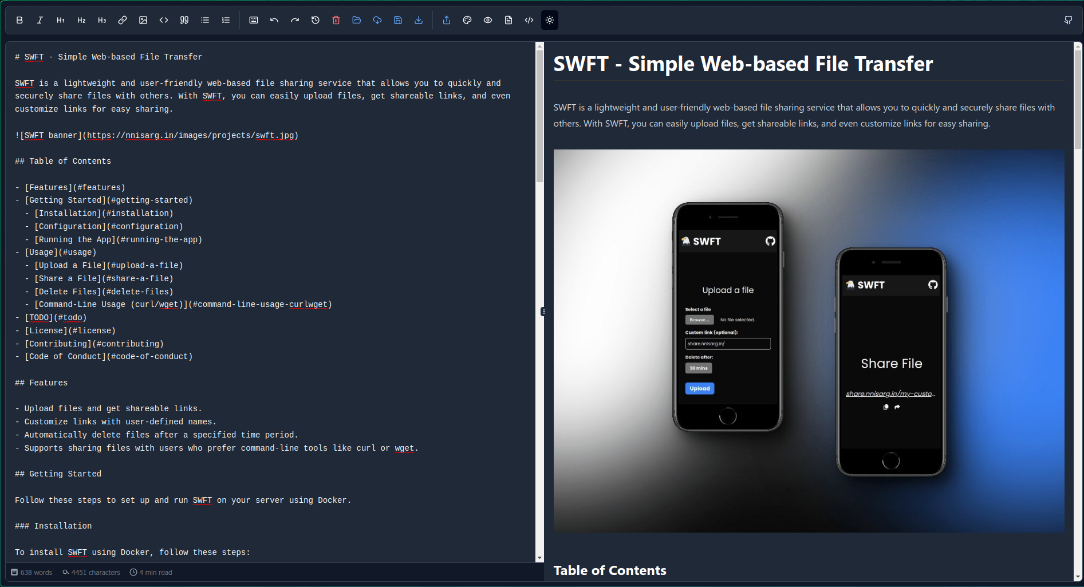
Task: Click the preview pane scrollbar up arrow
Action: click(x=1078, y=46)
